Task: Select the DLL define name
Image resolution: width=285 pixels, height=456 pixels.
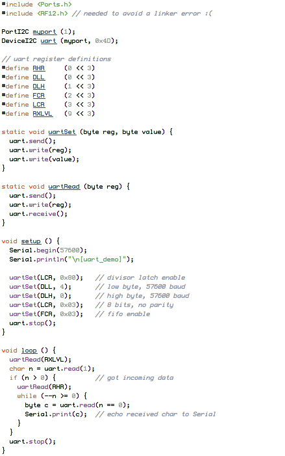Action: coord(38,77)
